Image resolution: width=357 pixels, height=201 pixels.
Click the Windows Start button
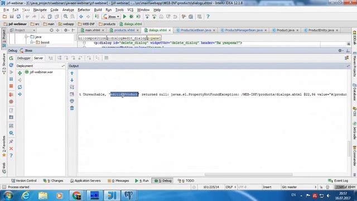(x=8, y=195)
